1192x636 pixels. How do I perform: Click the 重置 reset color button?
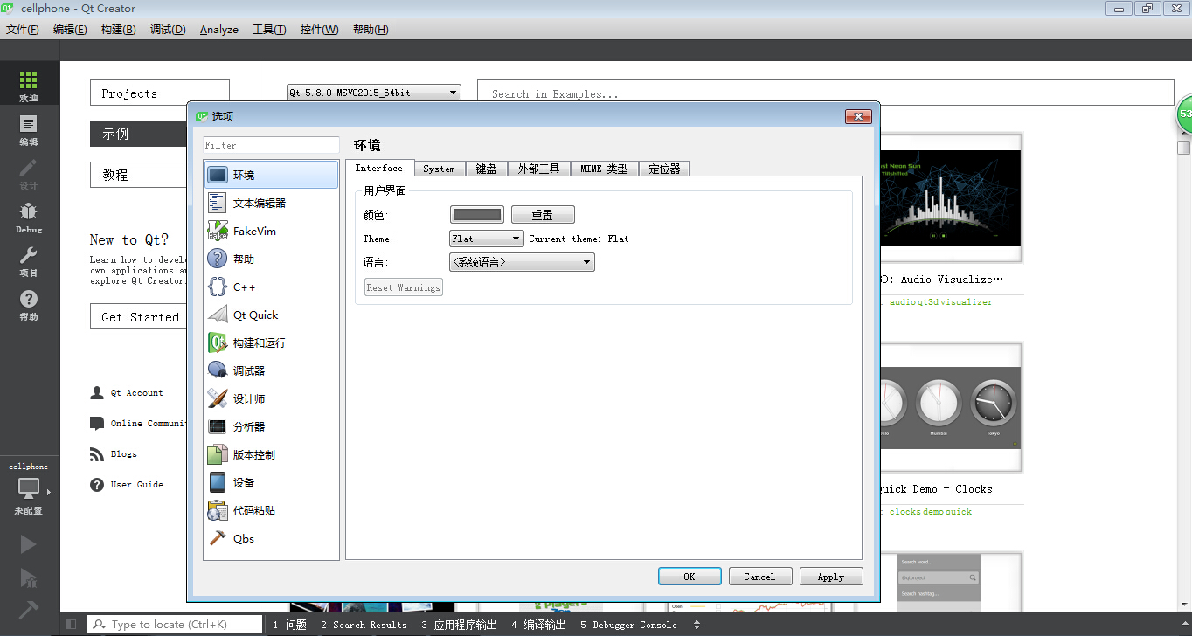(543, 215)
